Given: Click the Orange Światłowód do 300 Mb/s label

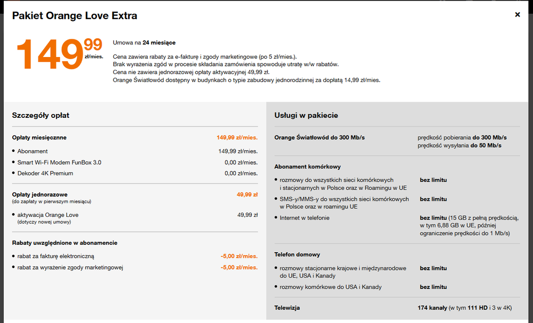Looking at the screenshot, I should 320,138.
